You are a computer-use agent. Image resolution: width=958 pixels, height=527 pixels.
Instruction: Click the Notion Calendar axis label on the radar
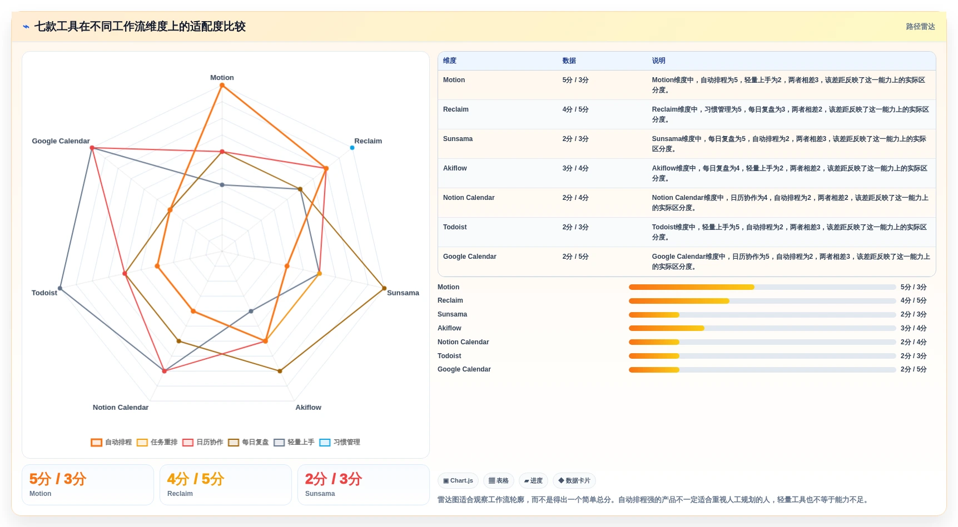pyautogui.click(x=121, y=408)
